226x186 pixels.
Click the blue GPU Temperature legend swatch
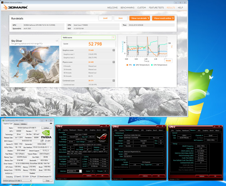tap(134, 65)
